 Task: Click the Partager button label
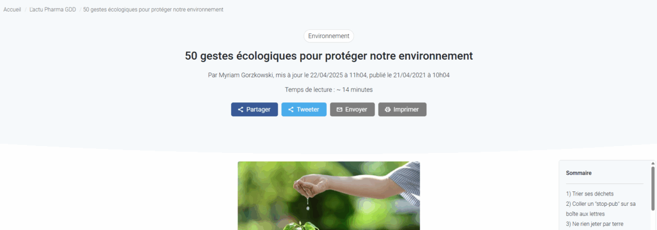click(x=259, y=110)
